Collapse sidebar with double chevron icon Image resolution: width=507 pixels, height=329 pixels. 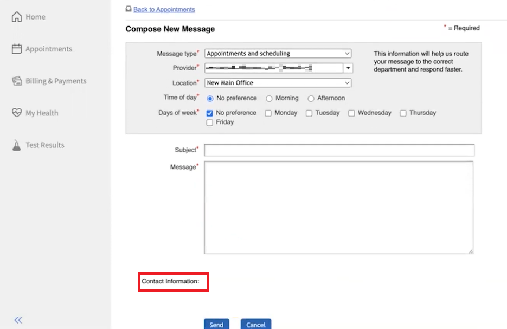pyautogui.click(x=18, y=320)
